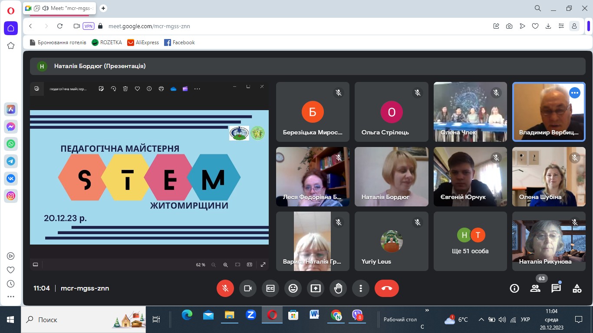Leave the call with red hang-up button

click(x=387, y=288)
